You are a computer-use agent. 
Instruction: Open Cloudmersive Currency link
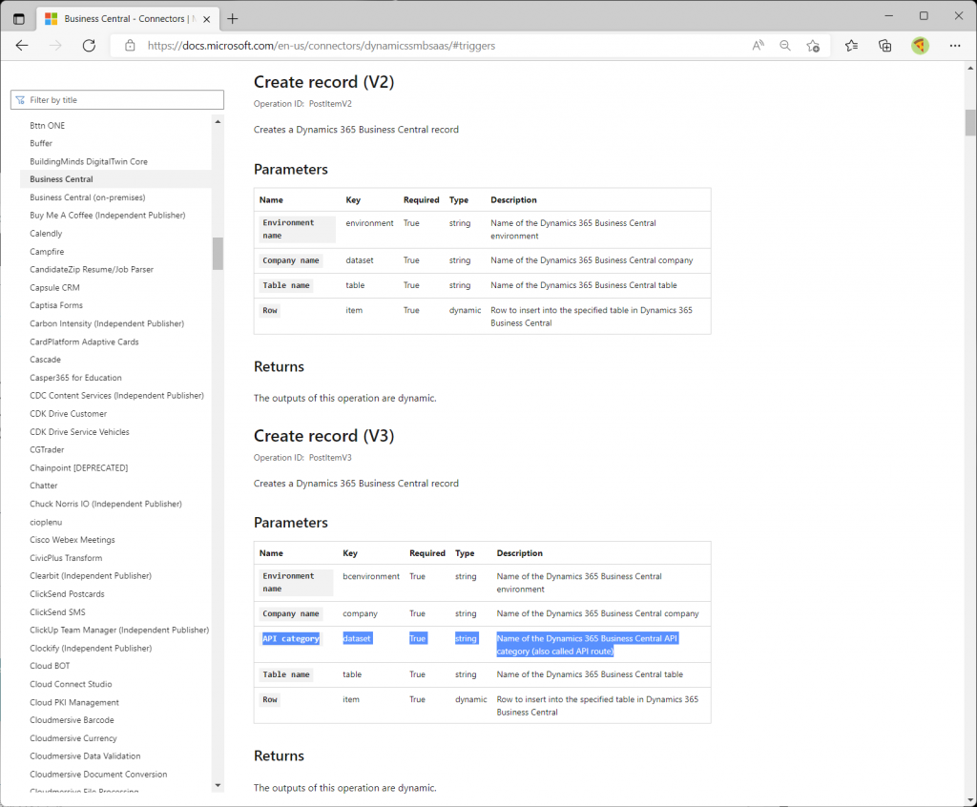73,737
